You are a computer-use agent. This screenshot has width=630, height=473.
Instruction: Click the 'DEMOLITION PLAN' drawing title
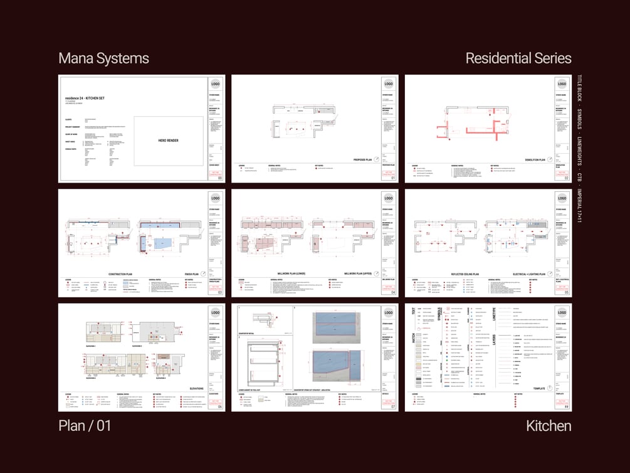(x=535, y=160)
